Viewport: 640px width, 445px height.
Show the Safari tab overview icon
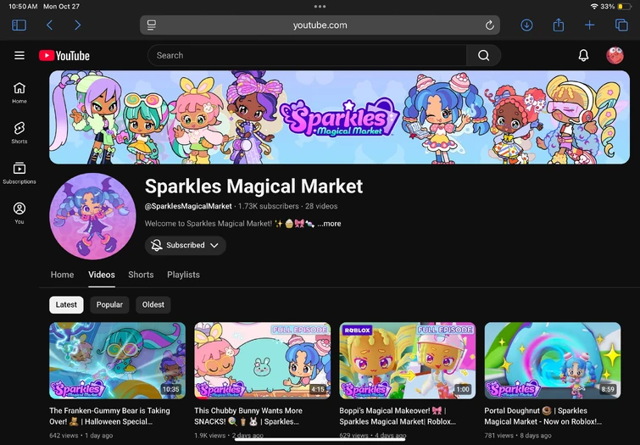click(621, 25)
